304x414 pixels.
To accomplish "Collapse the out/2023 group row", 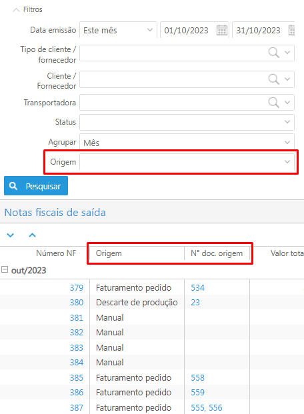I will (5, 269).
